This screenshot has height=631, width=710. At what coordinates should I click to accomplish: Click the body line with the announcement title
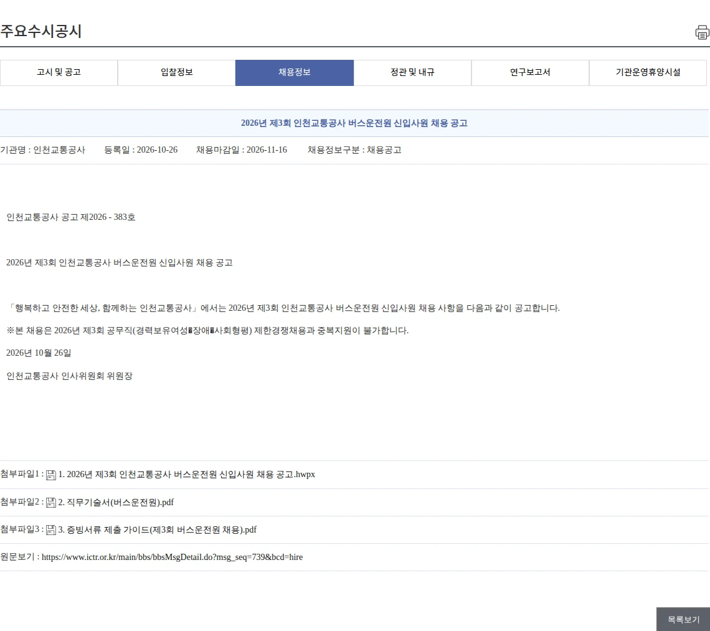(119, 263)
